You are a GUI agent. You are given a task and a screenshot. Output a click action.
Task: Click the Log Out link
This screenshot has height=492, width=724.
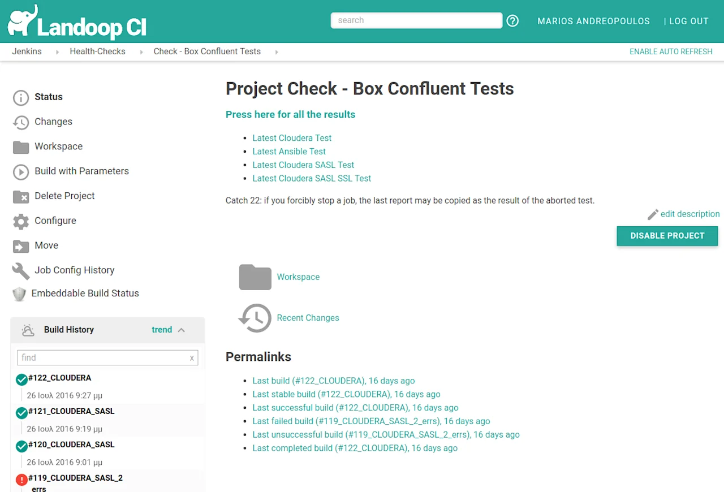click(689, 21)
